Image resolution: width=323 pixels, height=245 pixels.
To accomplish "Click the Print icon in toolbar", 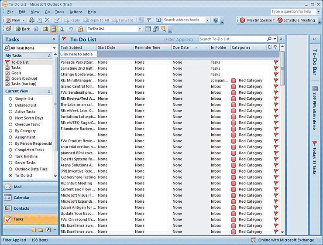I will tap(31, 20).
